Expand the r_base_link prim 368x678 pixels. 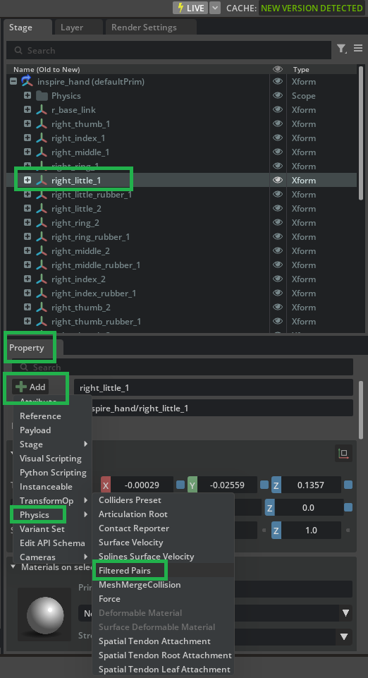(x=27, y=110)
